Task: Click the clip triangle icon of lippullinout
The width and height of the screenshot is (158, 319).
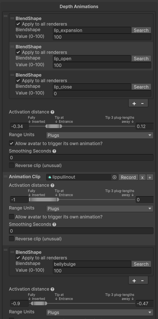Action: [x=49, y=177]
